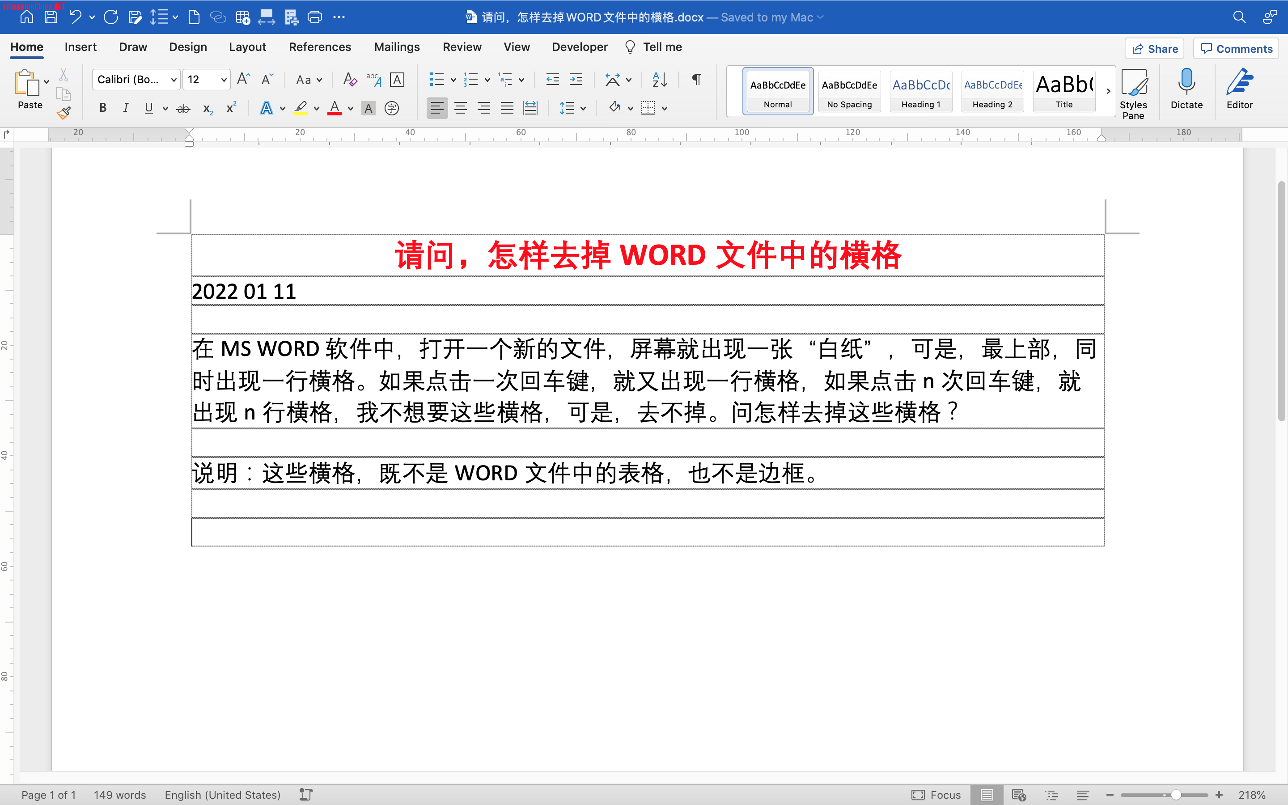Image resolution: width=1288 pixels, height=805 pixels.
Task: Use the Format Painter brush icon
Action: [x=64, y=112]
